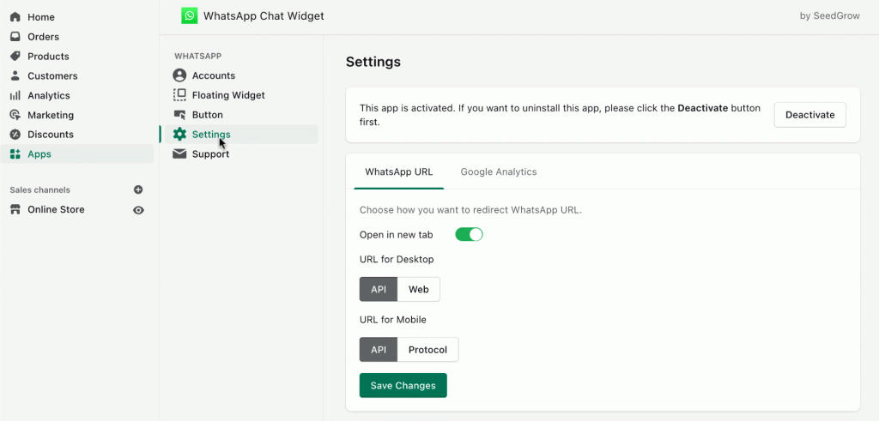
Task: Open Analytics bar chart icon
Action: click(15, 96)
